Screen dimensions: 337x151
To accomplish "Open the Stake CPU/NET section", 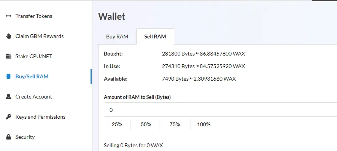I will 34,56.
